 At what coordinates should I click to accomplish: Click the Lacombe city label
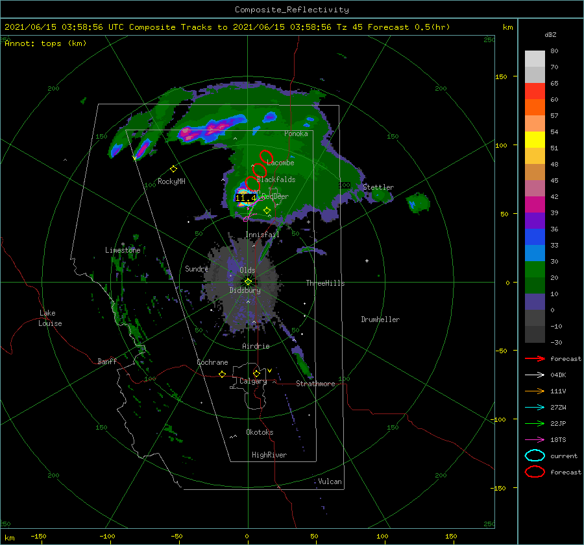[280, 163]
